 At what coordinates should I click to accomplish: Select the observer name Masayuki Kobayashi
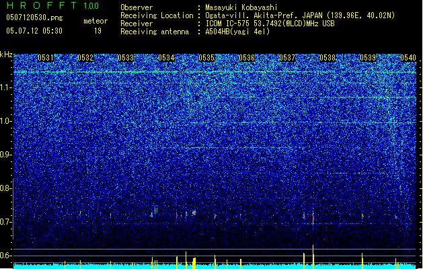pyautogui.click(x=241, y=7)
